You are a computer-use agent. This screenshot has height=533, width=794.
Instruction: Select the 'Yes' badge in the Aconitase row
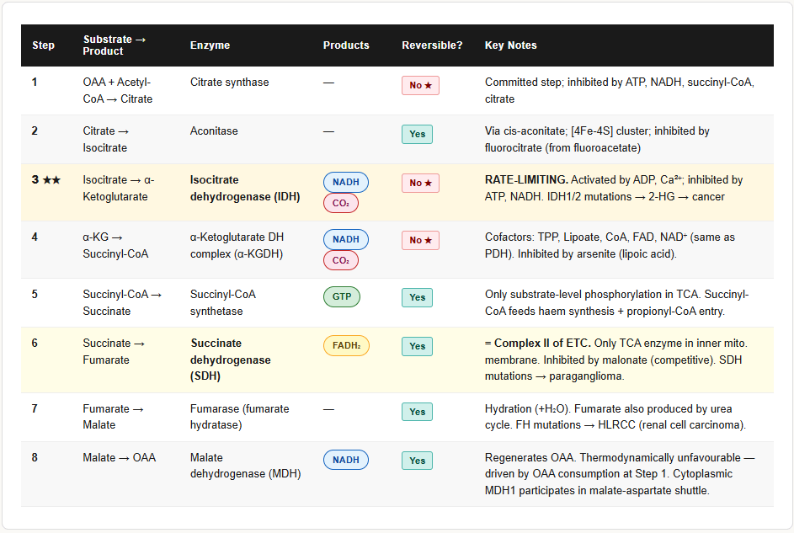click(x=417, y=134)
